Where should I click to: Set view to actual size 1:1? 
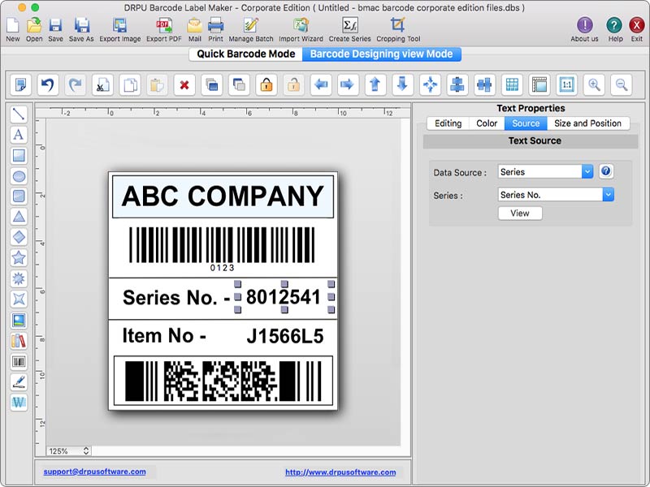point(566,85)
